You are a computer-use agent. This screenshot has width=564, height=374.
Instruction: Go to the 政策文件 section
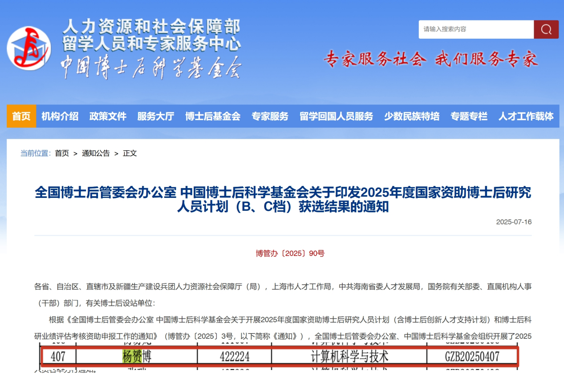click(108, 116)
